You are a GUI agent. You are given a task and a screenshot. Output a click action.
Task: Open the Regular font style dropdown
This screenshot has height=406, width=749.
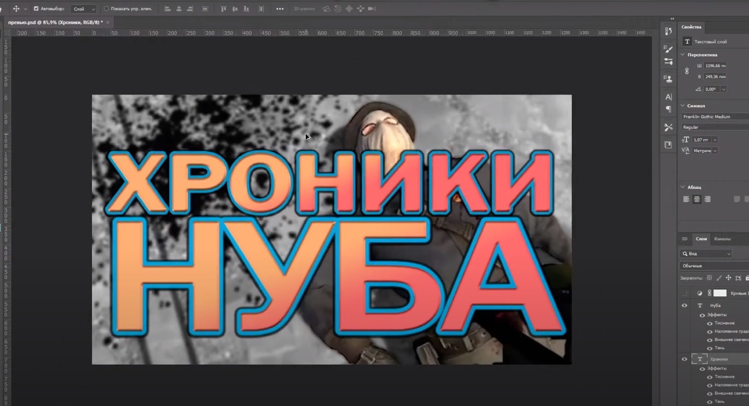point(715,128)
